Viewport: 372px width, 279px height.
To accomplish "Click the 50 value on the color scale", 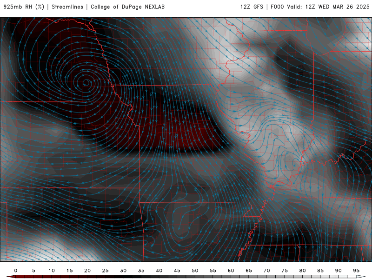I will pyautogui.click(x=195, y=271).
